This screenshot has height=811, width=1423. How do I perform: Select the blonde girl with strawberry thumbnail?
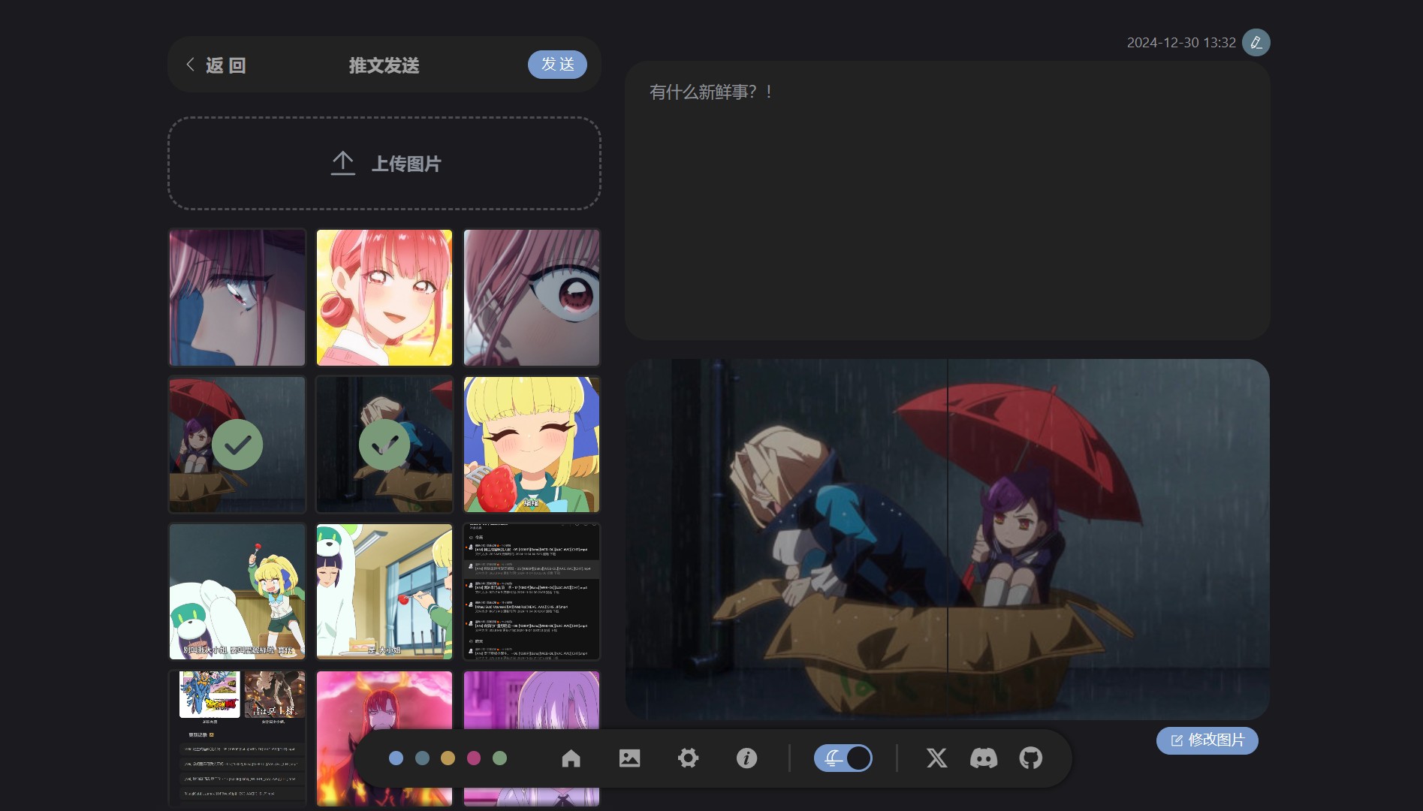click(x=532, y=445)
